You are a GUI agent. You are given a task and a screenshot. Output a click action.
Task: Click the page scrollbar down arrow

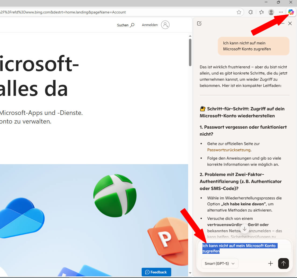point(190,273)
